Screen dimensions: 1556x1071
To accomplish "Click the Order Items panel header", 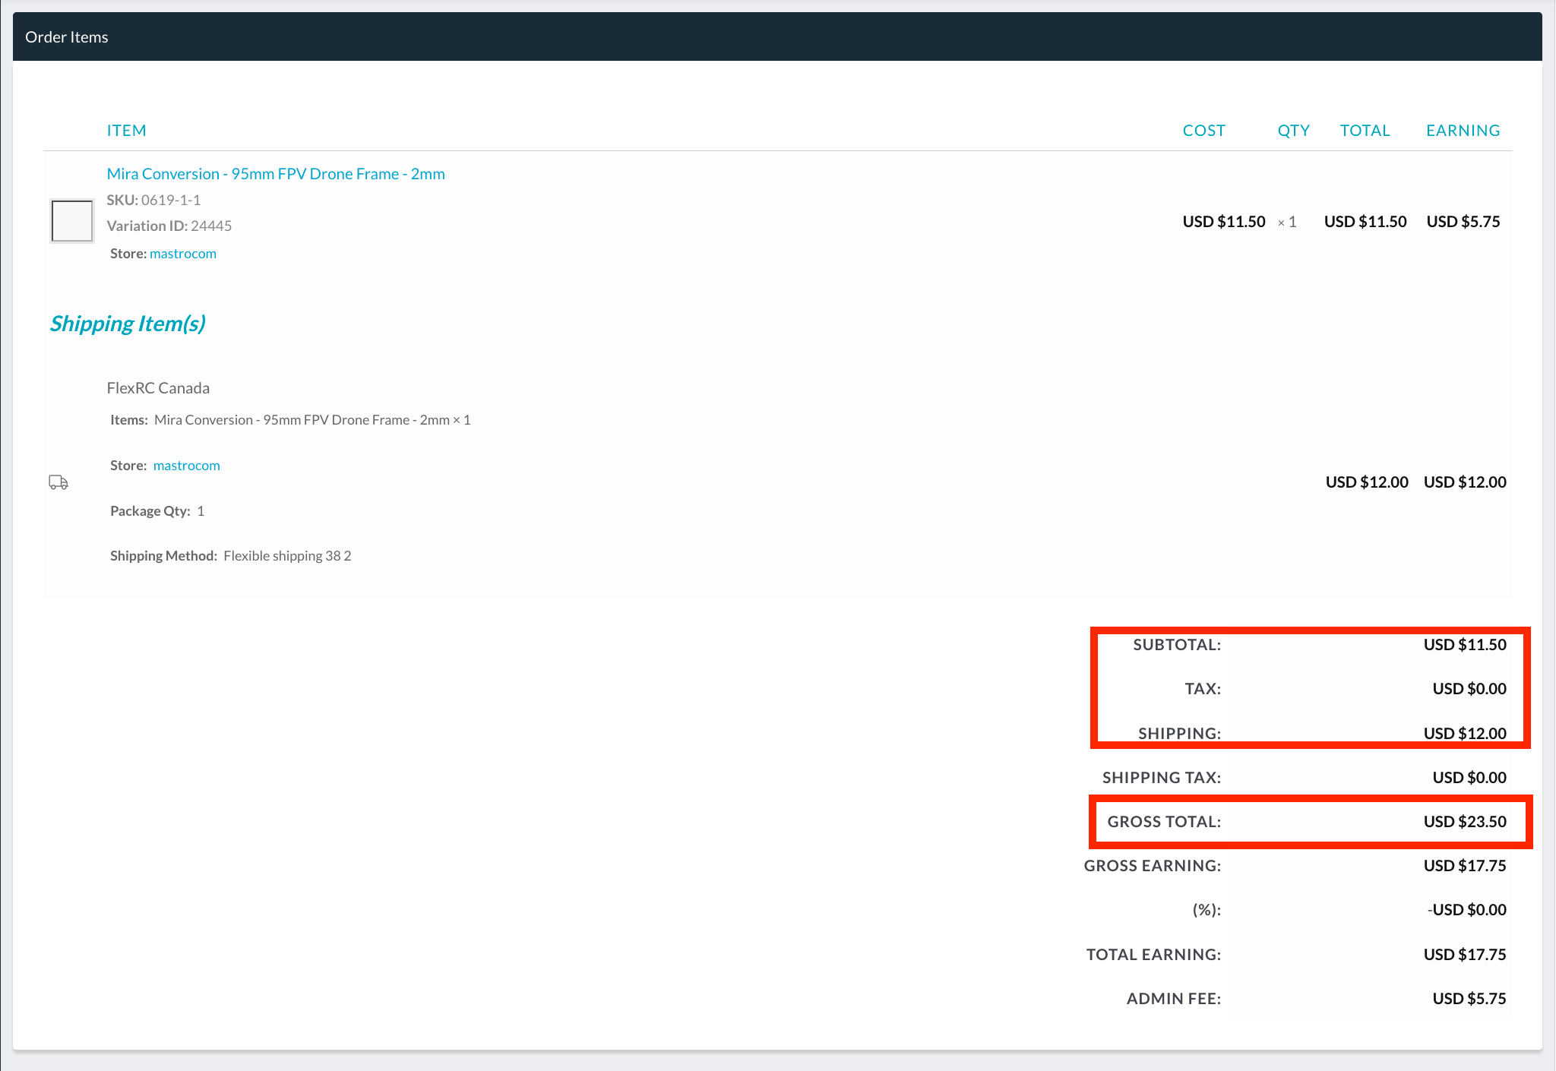I will tap(67, 37).
